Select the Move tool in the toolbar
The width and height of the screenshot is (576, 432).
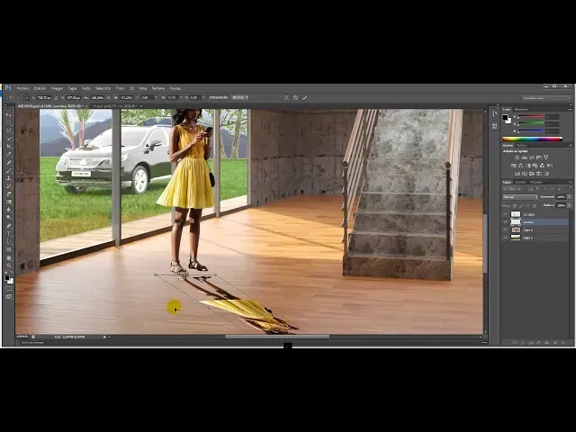(x=9, y=115)
